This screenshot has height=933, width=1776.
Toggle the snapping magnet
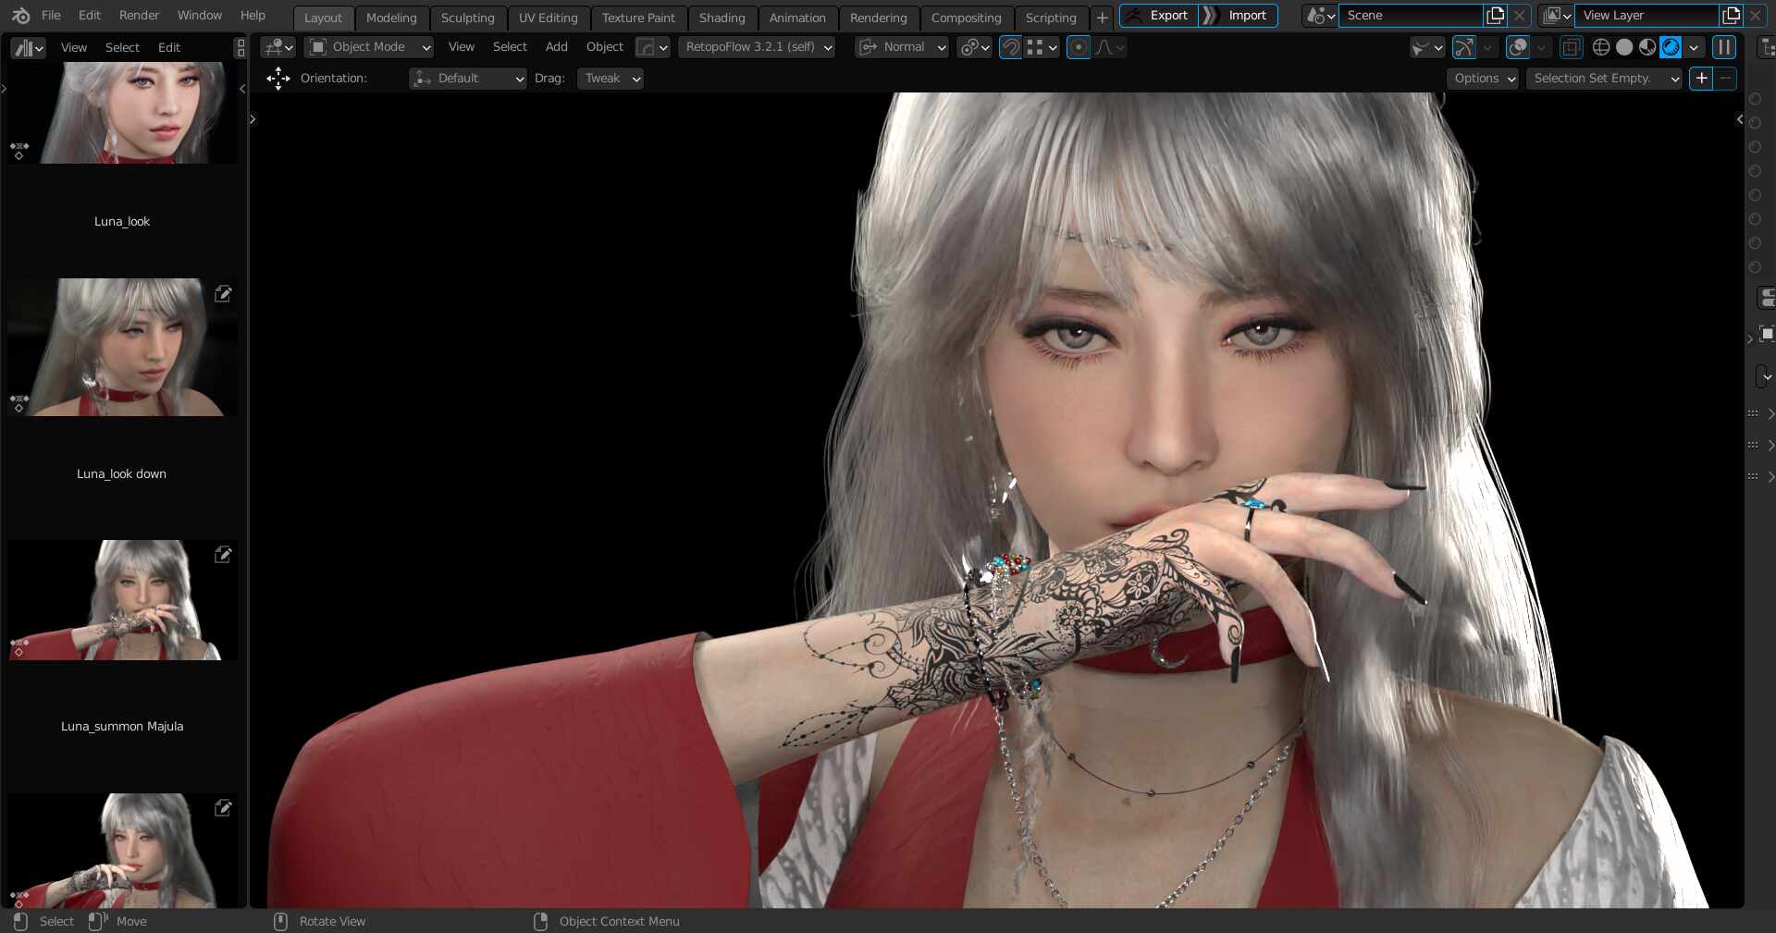(x=1010, y=47)
